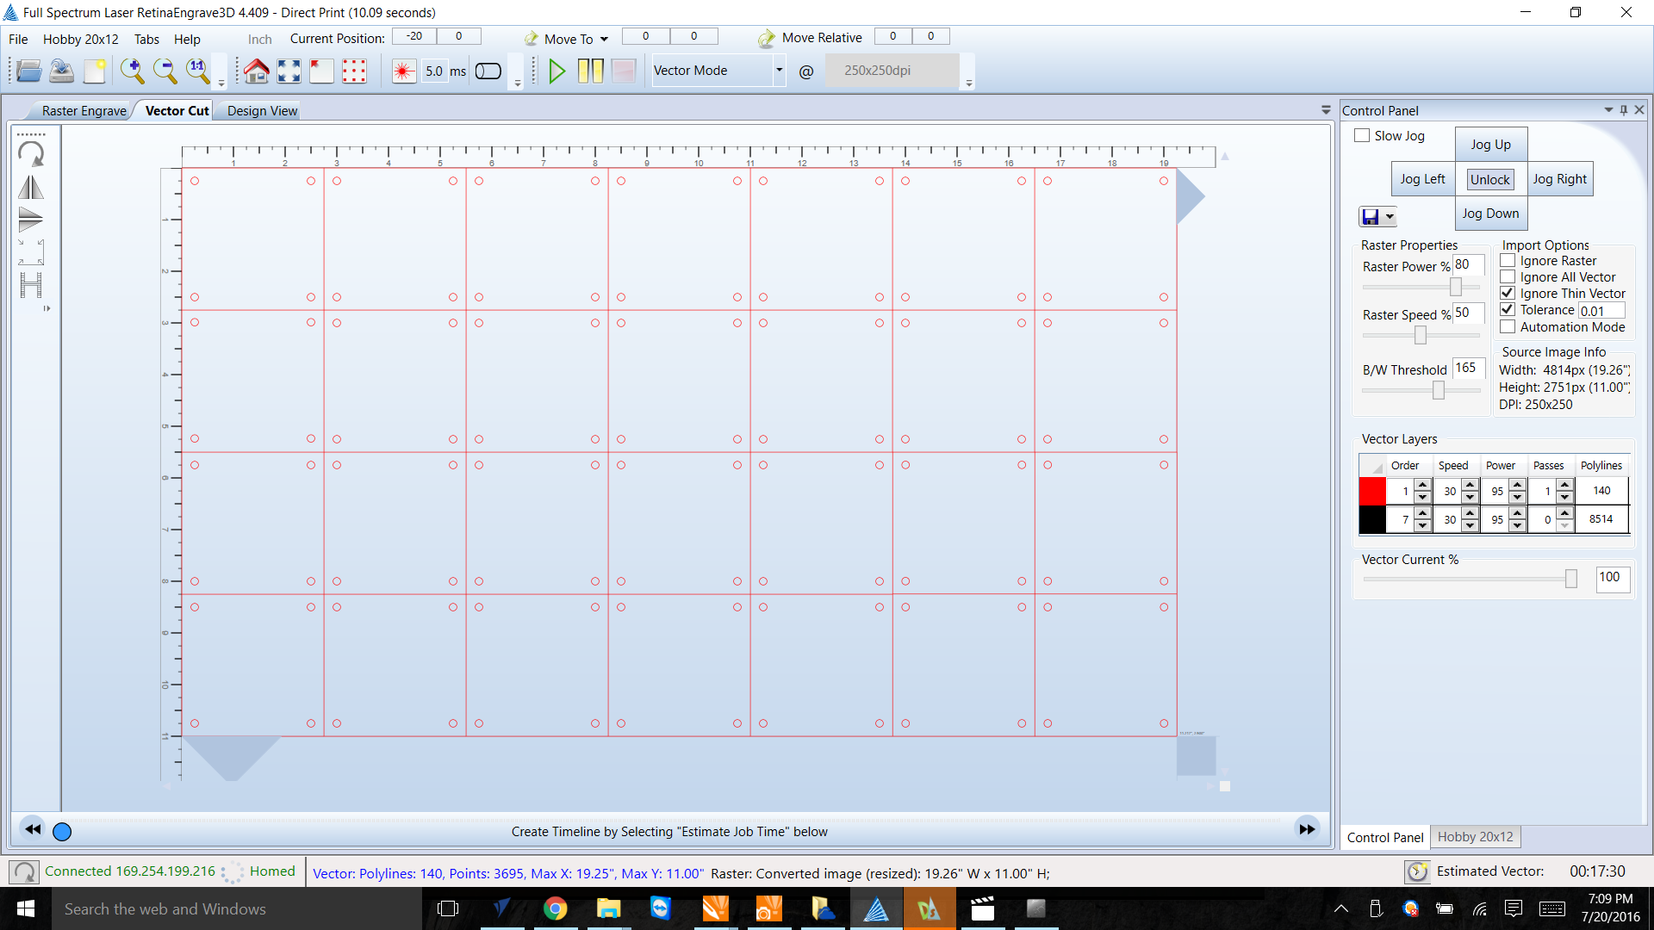The width and height of the screenshot is (1654, 930).
Task: Click the red vector layer color swatch
Action: [x=1372, y=491]
